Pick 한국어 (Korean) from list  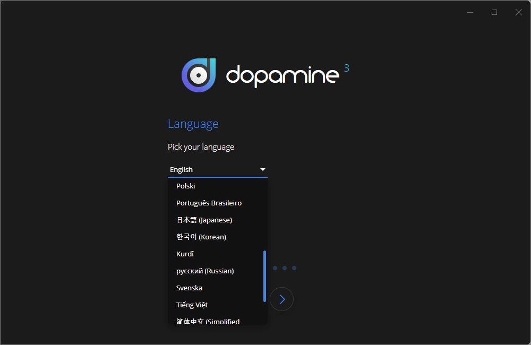[217, 237]
